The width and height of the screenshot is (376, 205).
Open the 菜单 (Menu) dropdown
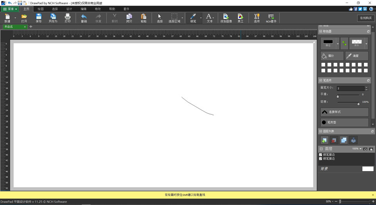pos(10,9)
